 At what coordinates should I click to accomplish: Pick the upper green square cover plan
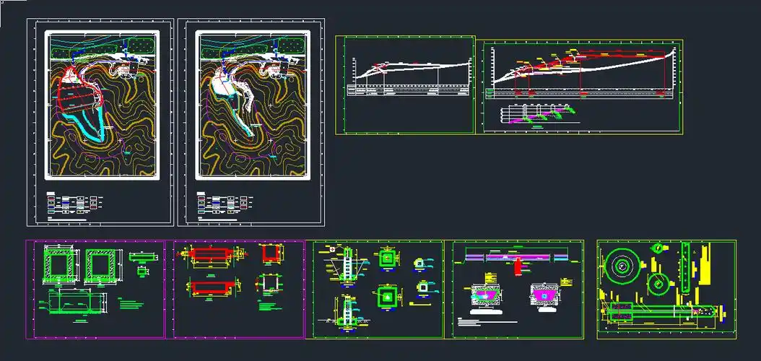pos(388,258)
